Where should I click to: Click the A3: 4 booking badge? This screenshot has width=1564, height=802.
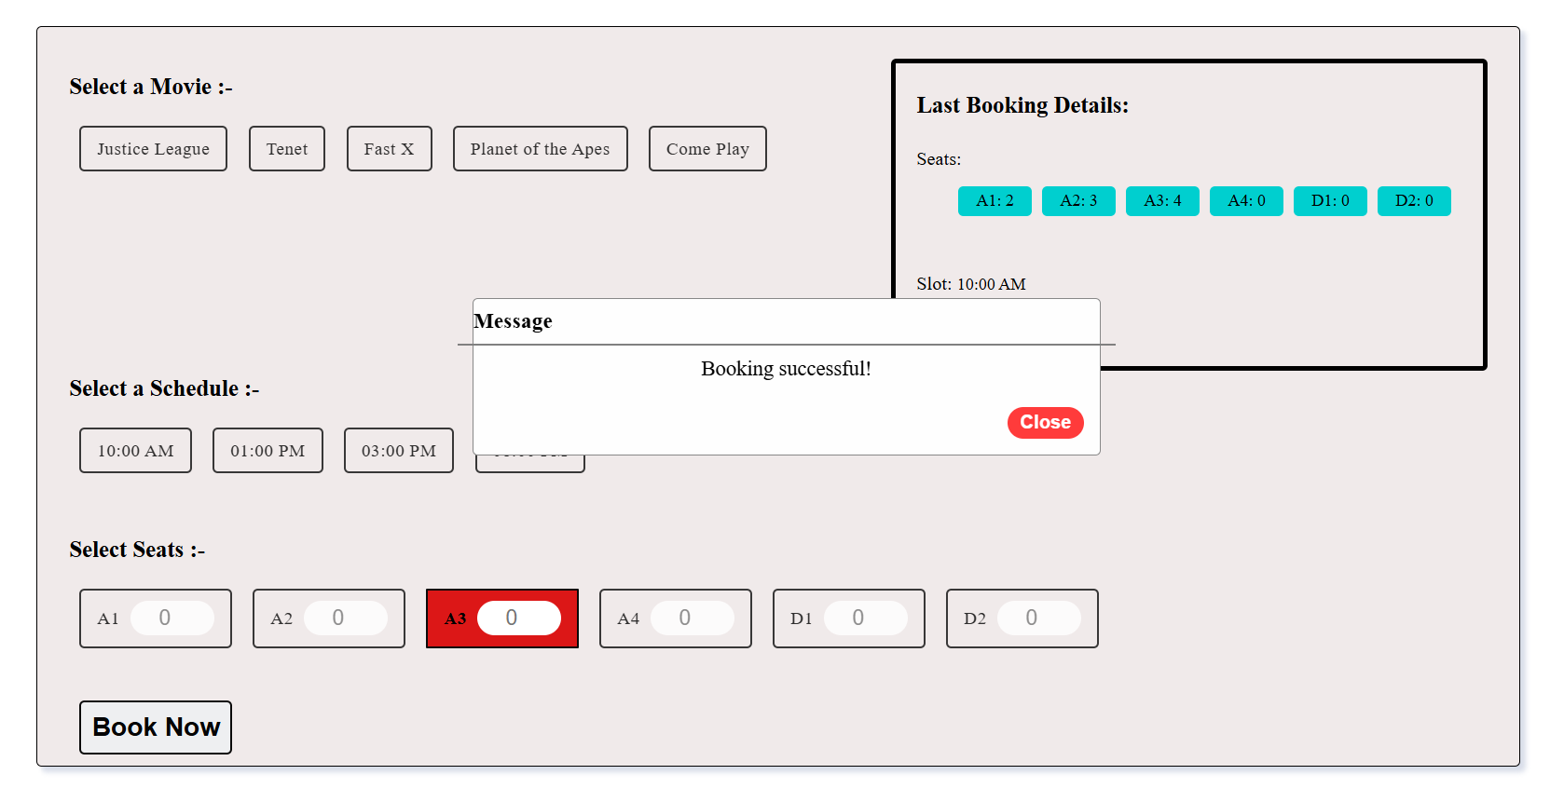[x=1161, y=200]
